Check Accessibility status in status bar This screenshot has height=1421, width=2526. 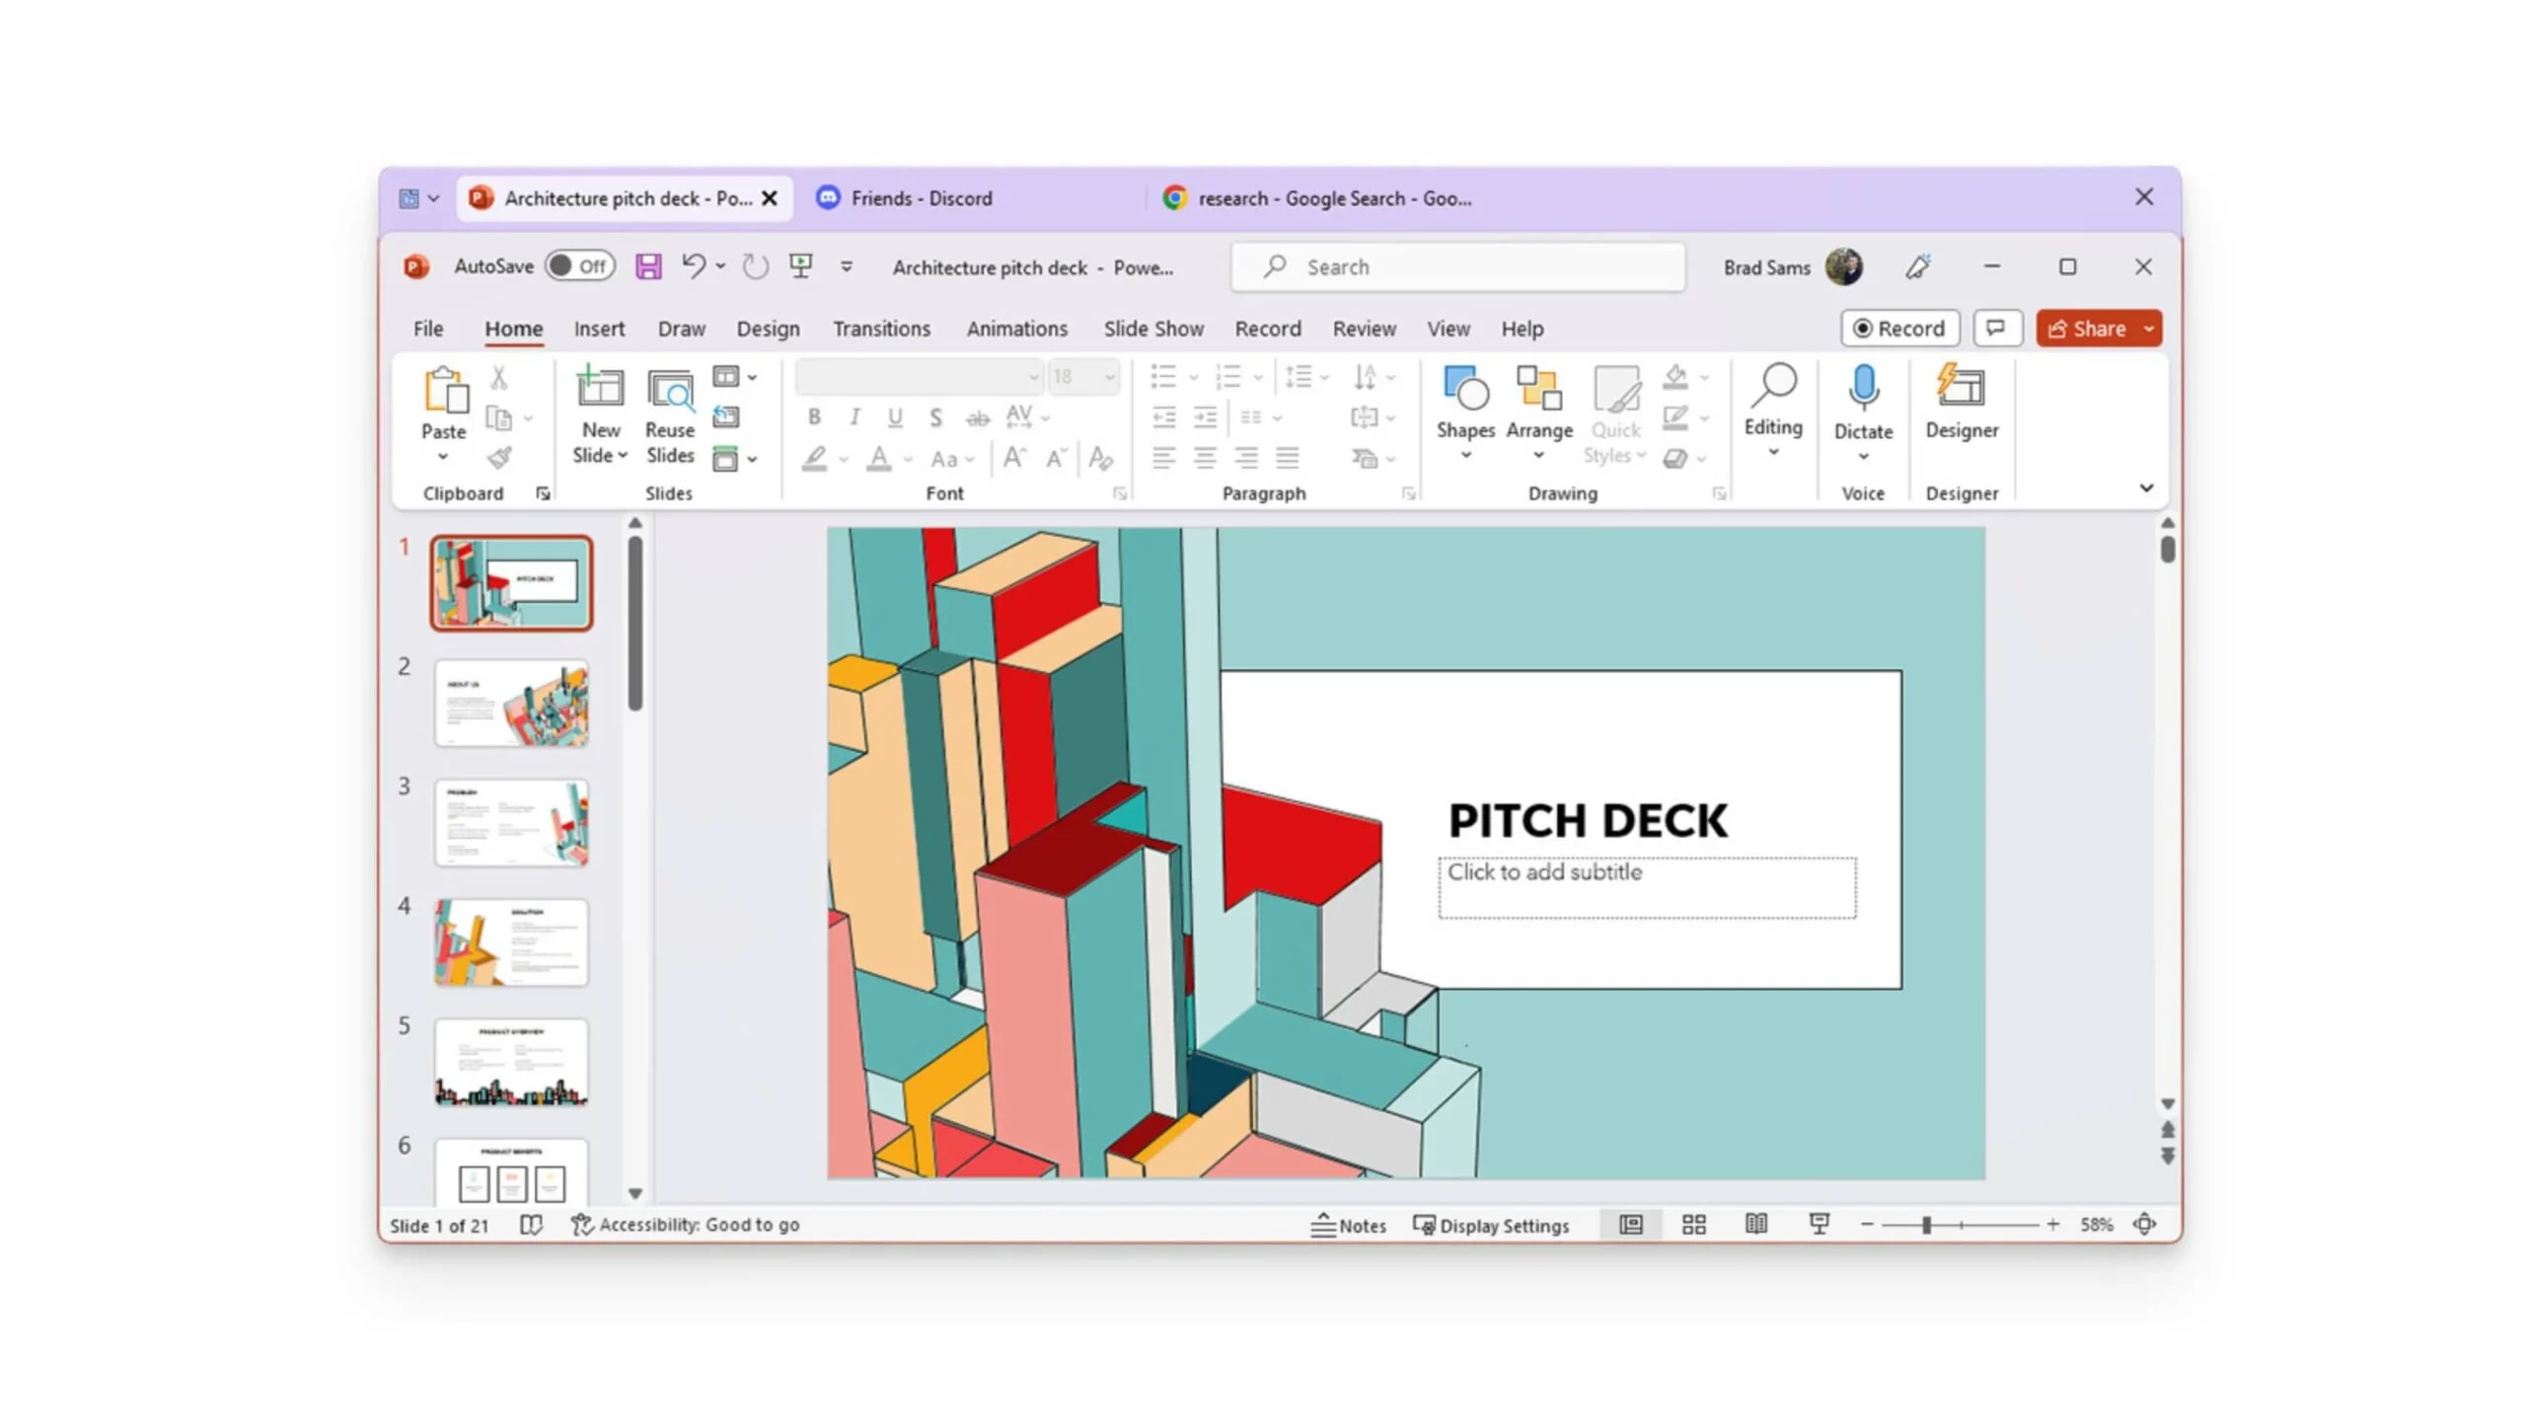[x=686, y=1225]
